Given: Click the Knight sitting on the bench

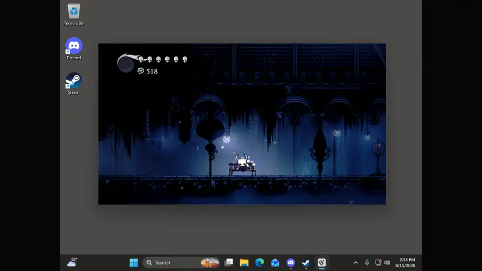Looking at the screenshot, I should tap(242, 162).
